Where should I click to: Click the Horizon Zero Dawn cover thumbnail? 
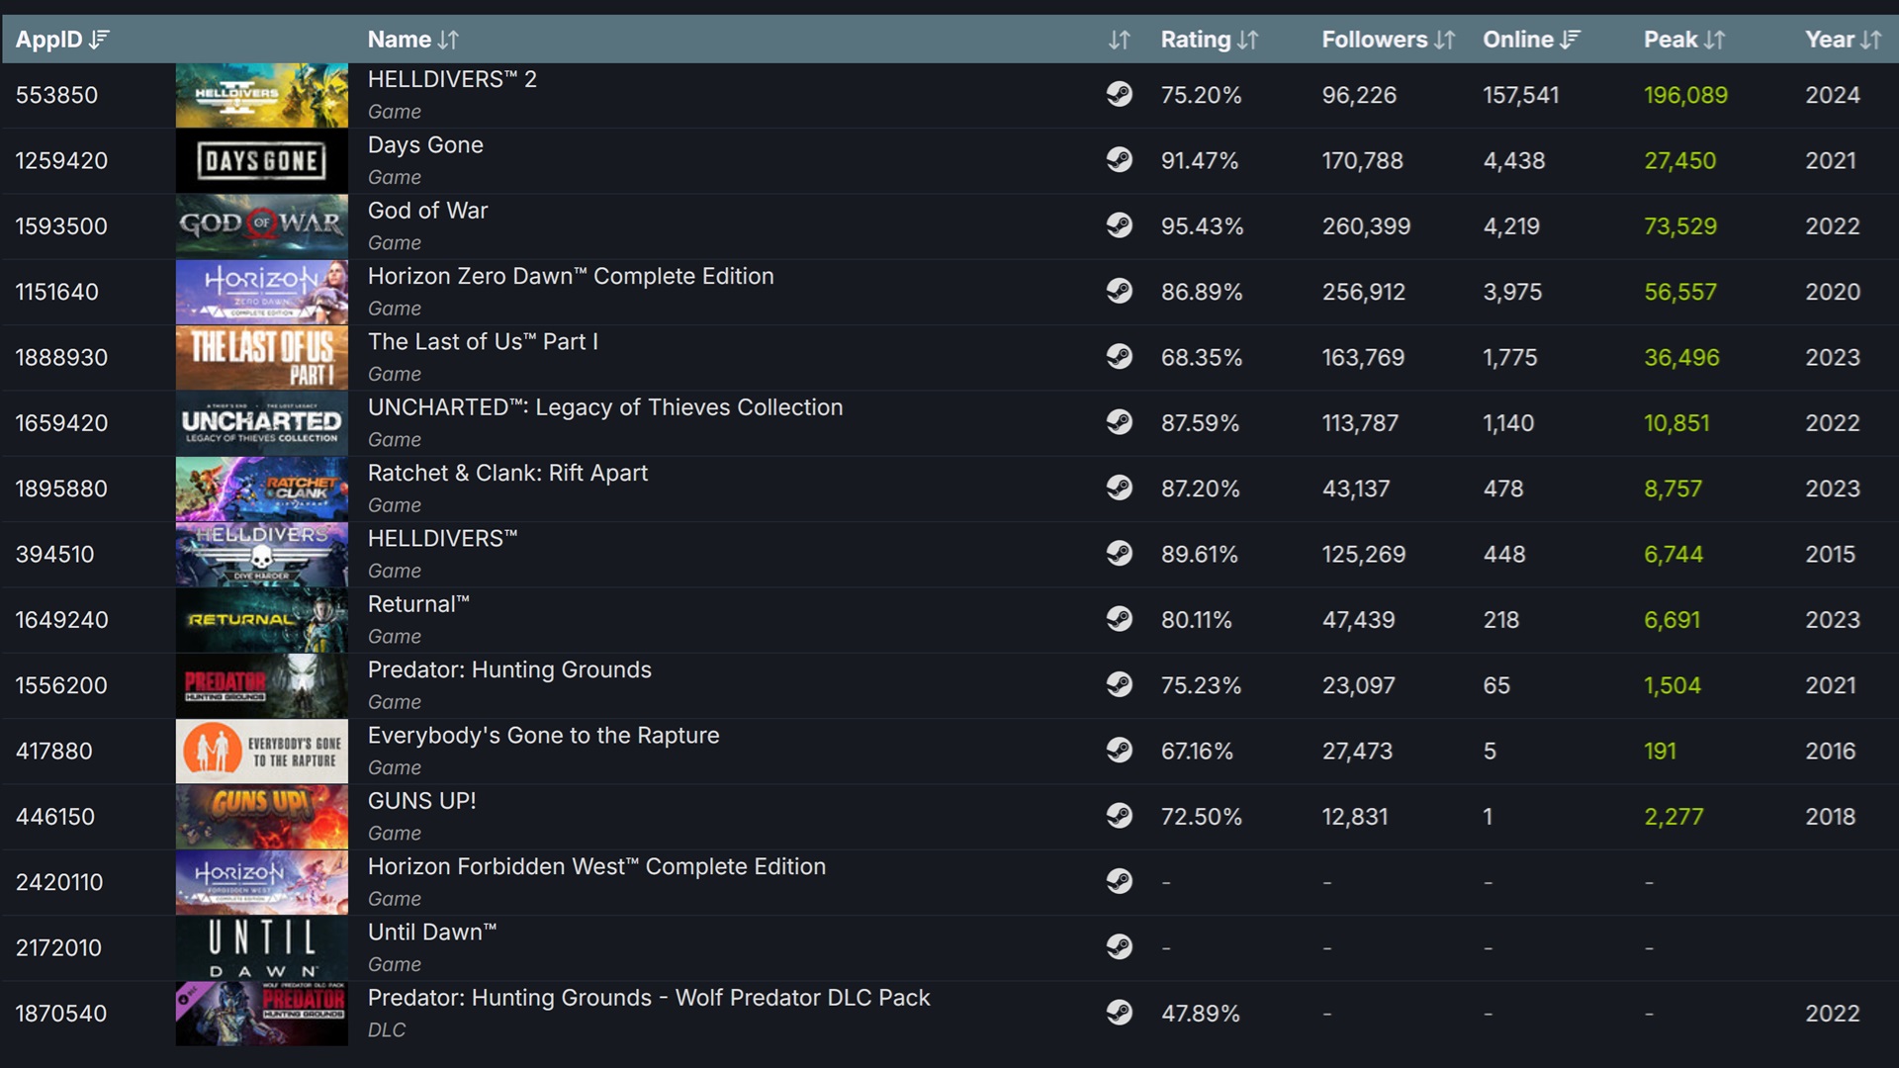coord(261,292)
